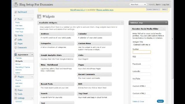185x104 pixels.
Task: Open the Users menu item
Action: pyautogui.click(x=20, y=90)
